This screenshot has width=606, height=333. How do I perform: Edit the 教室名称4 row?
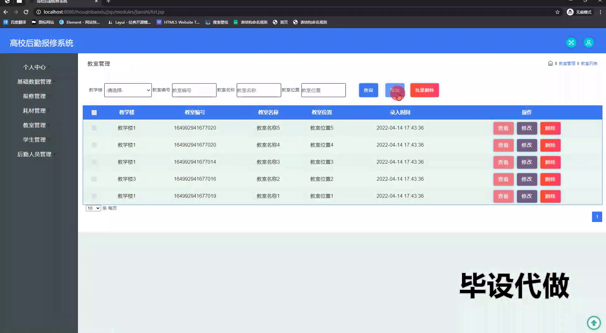point(527,145)
